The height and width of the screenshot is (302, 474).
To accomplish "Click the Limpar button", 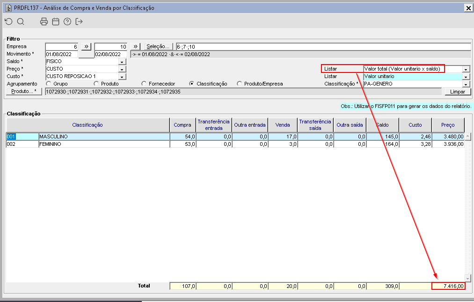I will (458, 92).
